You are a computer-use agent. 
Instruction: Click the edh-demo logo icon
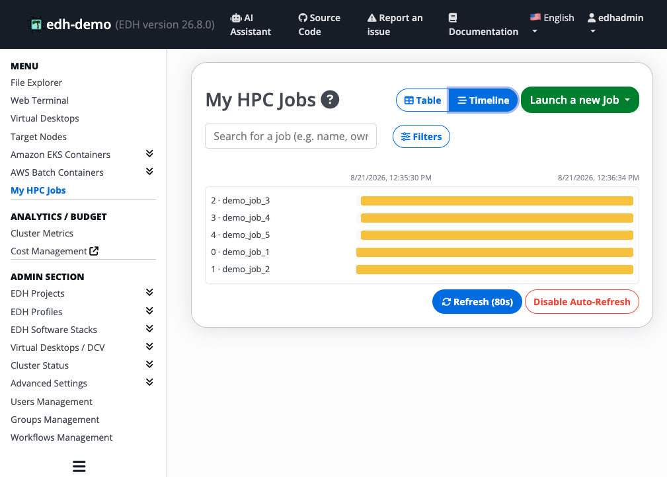tap(36, 24)
